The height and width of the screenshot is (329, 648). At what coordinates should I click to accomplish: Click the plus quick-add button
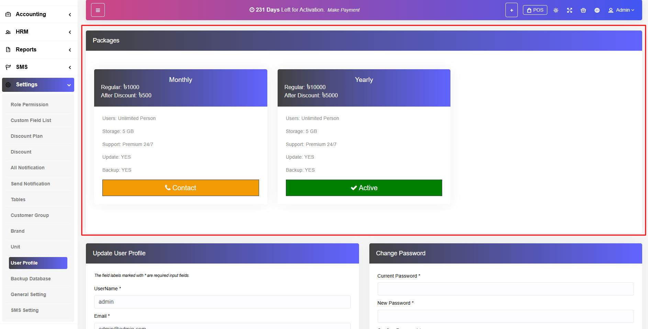pyautogui.click(x=511, y=10)
